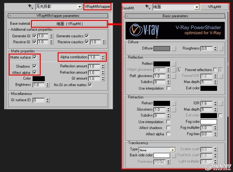Open the Back-side color swatch

click(x=162, y=155)
